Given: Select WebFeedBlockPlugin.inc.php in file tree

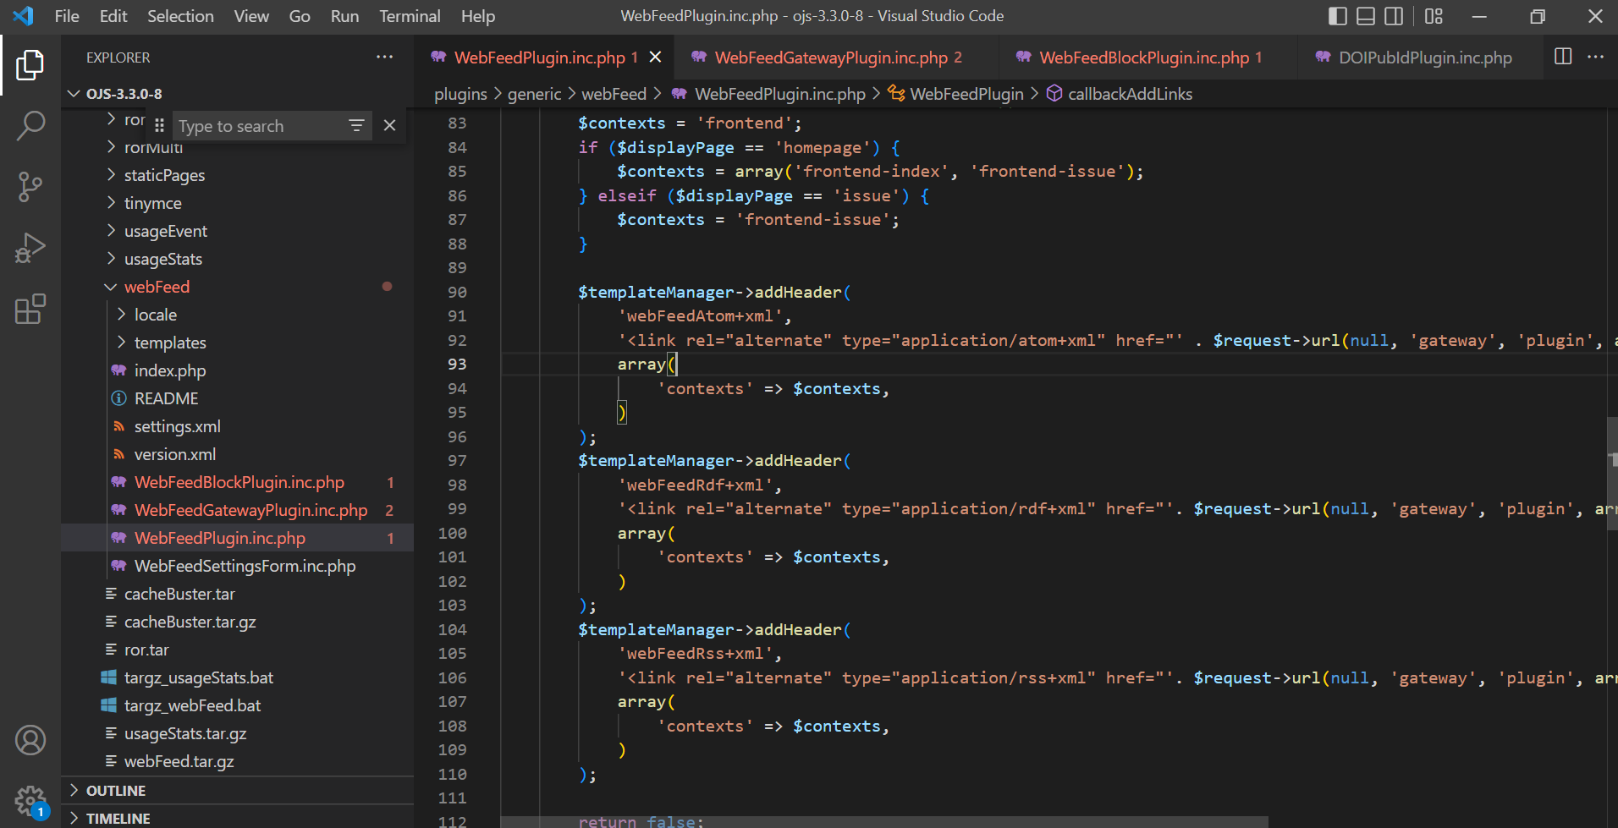Looking at the screenshot, I should [237, 482].
